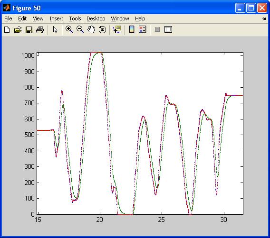The width and height of the screenshot is (270, 238).
Task: Show plot tools and dock figure
Action: (168, 29)
